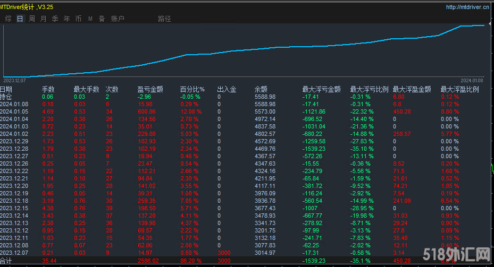Click the 盈亏金额 profit/loss column header
Image resolution: width=494 pixels, height=267 pixels.
coord(150,89)
